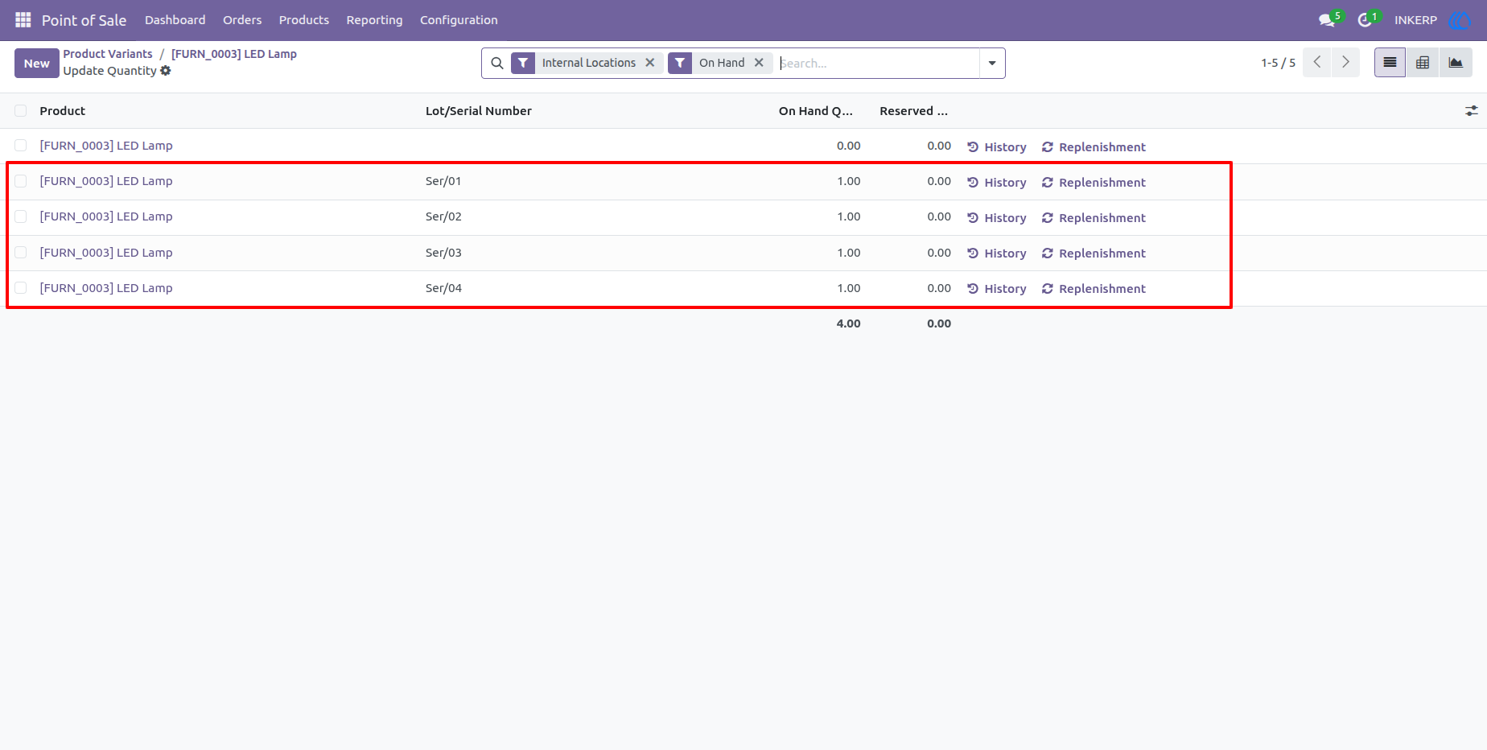
Task: Switch to list view
Action: (1390, 63)
